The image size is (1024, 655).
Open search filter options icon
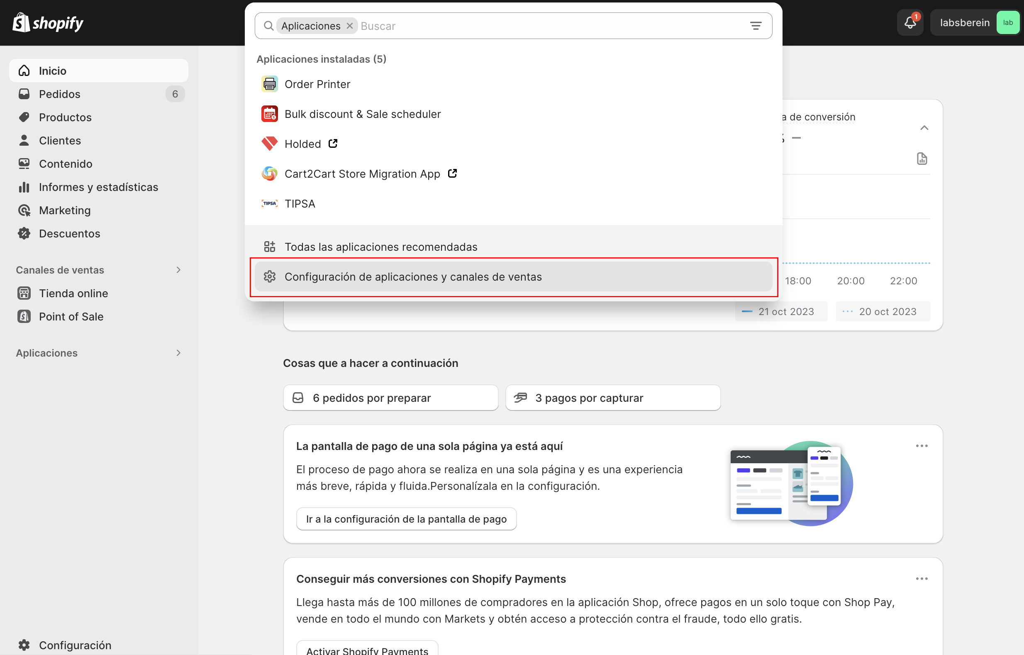pos(755,25)
